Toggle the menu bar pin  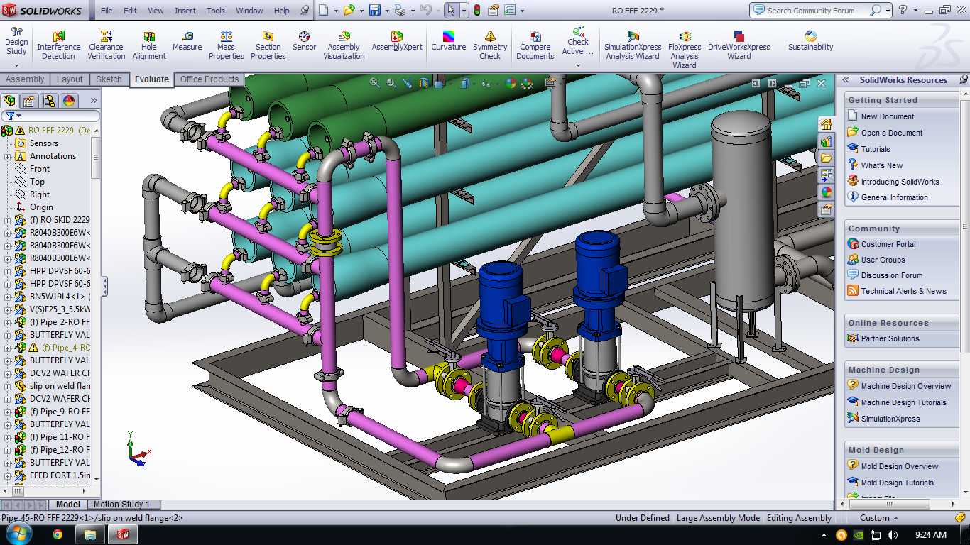[x=305, y=11]
